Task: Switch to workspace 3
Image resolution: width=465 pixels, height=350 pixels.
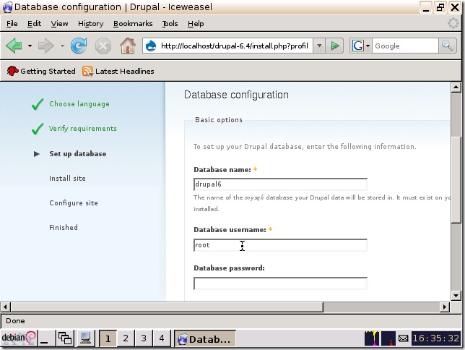Action: (144, 338)
